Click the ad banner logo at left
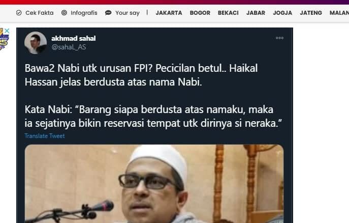The height and width of the screenshot is (223, 349). point(3,39)
